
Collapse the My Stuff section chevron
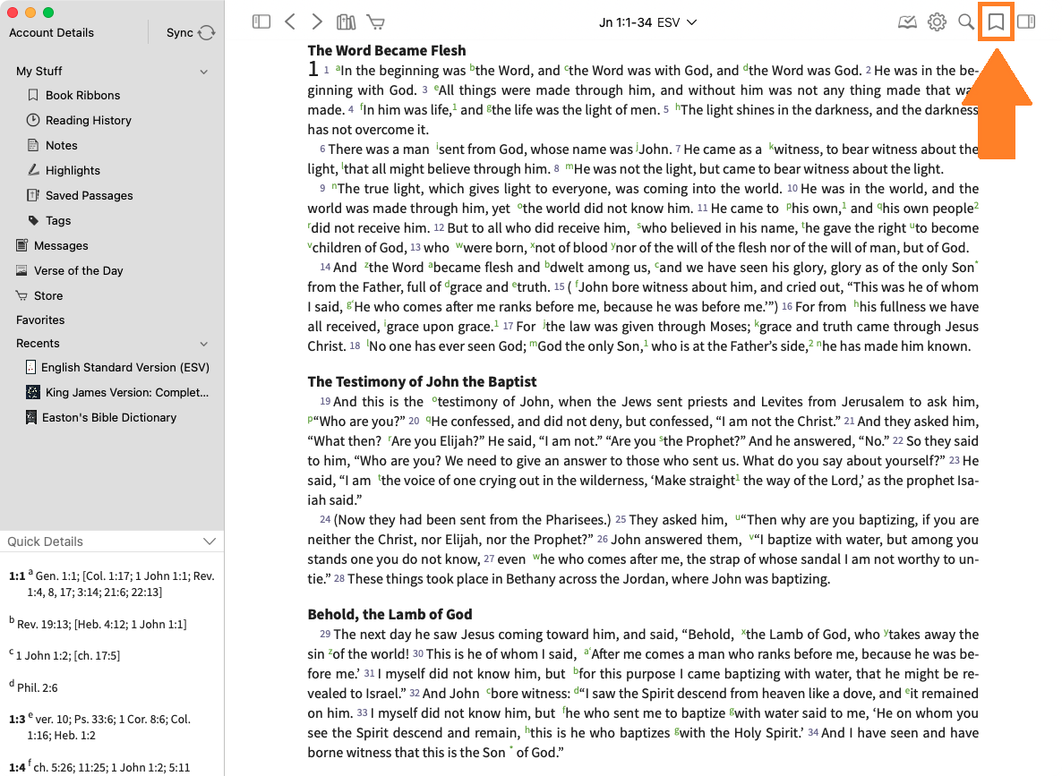pos(204,71)
